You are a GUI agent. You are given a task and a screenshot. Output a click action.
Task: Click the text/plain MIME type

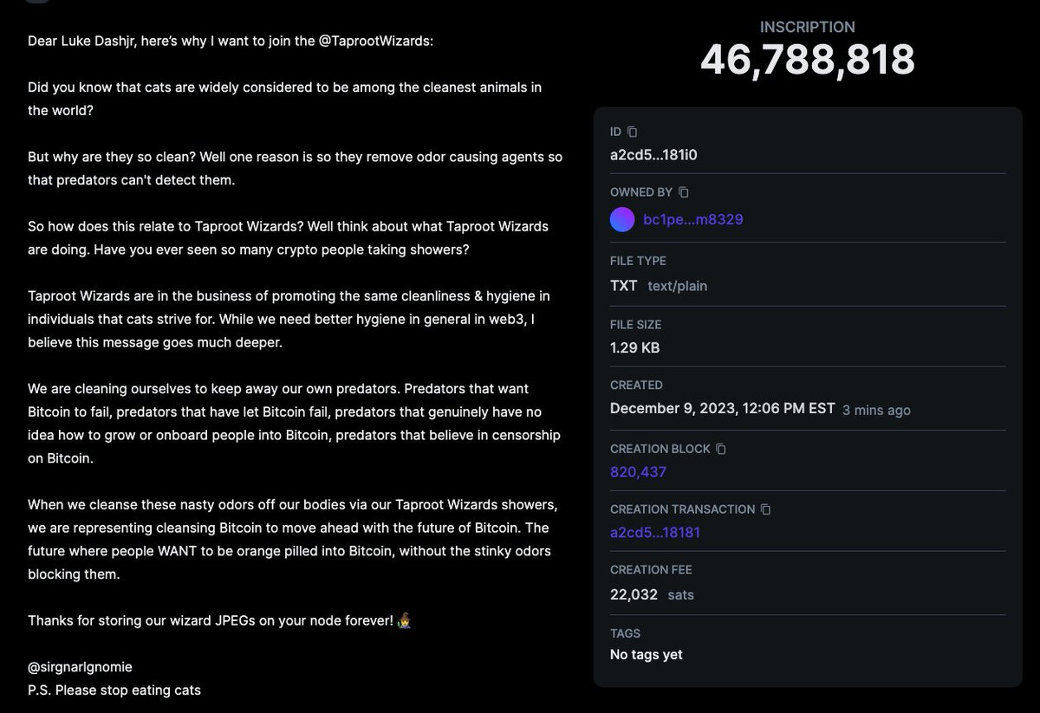click(678, 286)
